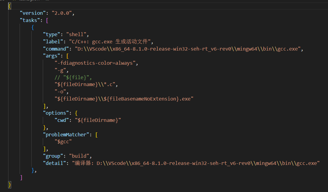The height and width of the screenshot is (192, 328).
Task: Click the opening bracket after "args"
Action: 67,56
